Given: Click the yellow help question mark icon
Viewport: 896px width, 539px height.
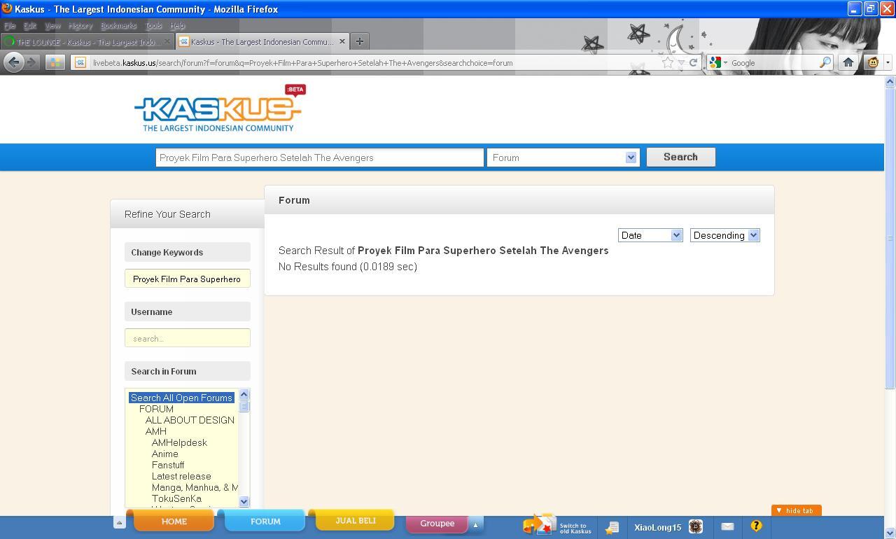Looking at the screenshot, I should tap(756, 526).
